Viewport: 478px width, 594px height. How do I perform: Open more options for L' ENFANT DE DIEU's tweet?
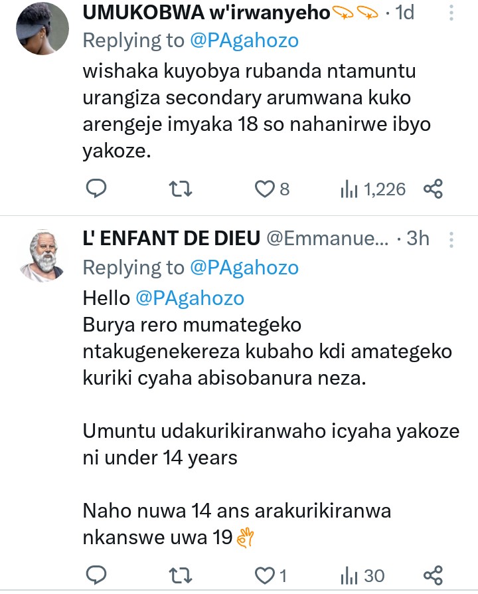click(x=452, y=238)
